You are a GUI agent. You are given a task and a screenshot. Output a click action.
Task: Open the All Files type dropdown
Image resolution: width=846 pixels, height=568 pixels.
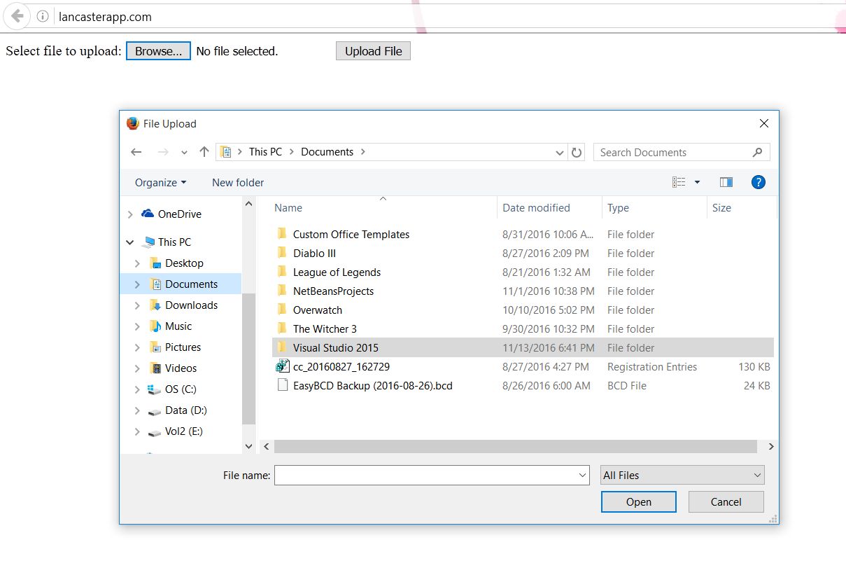pos(682,475)
